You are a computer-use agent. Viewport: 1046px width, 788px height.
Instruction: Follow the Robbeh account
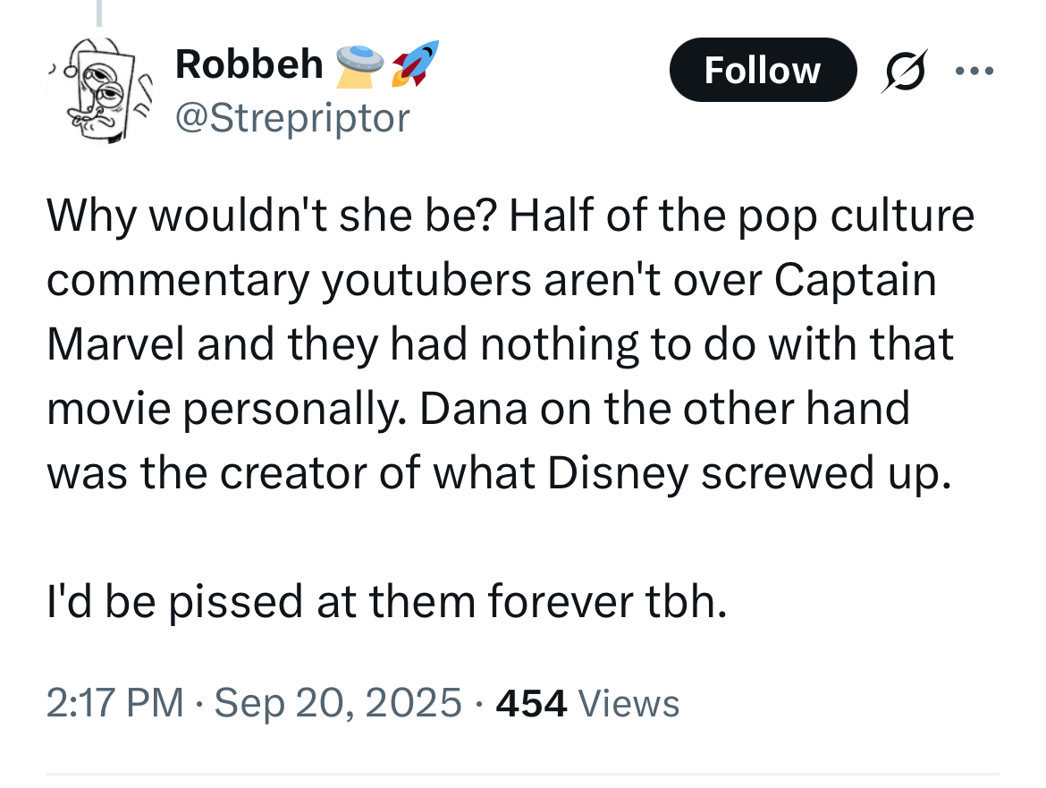[x=763, y=70]
